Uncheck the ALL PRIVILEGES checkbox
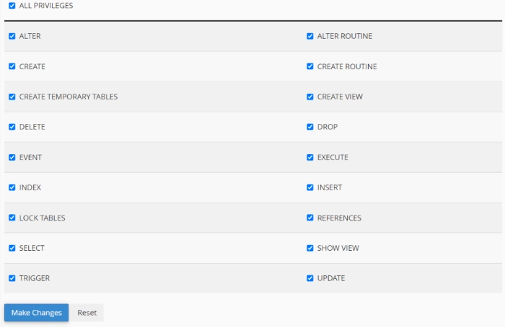 [12, 6]
